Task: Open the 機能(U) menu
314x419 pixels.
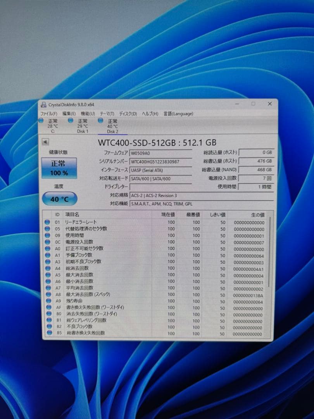Action: [x=88, y=114]
